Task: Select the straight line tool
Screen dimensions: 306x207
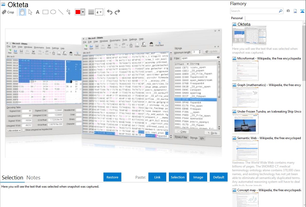Action: tap(61, 12)
